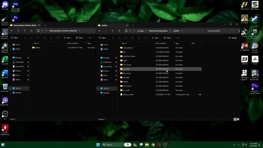
Task: Go up one level in Metropolitano window
Action: point(25,31)
